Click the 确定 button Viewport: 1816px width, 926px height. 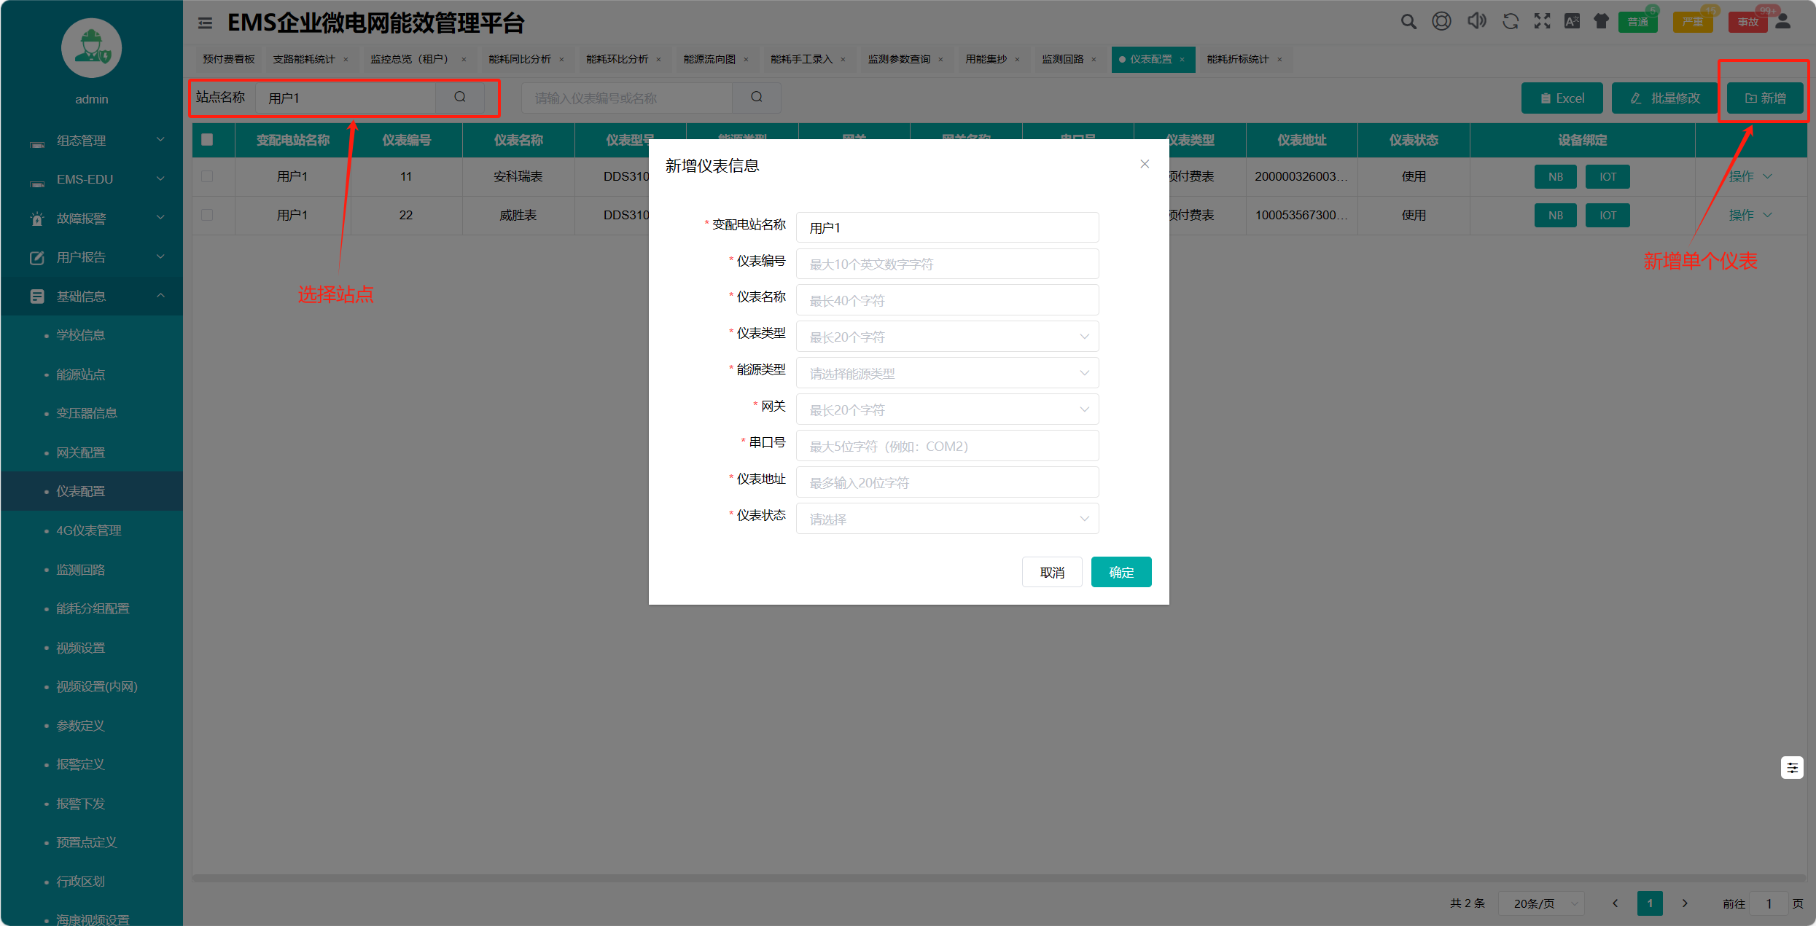tap(1121, 572)
